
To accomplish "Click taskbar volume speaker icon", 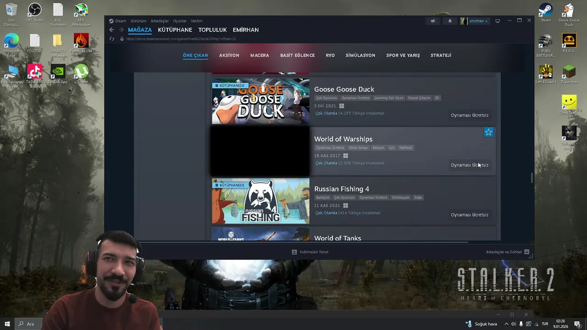I will click(514, 324).
